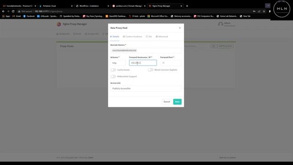This screenshot has width=293, height=165.
Task: Open the Speedtest by Ookla bookmark
Action: pos(70,16)
